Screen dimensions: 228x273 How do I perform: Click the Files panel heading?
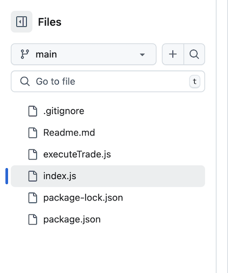(x=50, y=22)
